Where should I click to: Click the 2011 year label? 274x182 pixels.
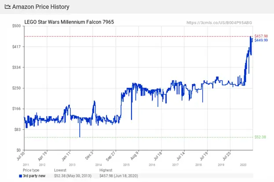[x=26, y=165]
